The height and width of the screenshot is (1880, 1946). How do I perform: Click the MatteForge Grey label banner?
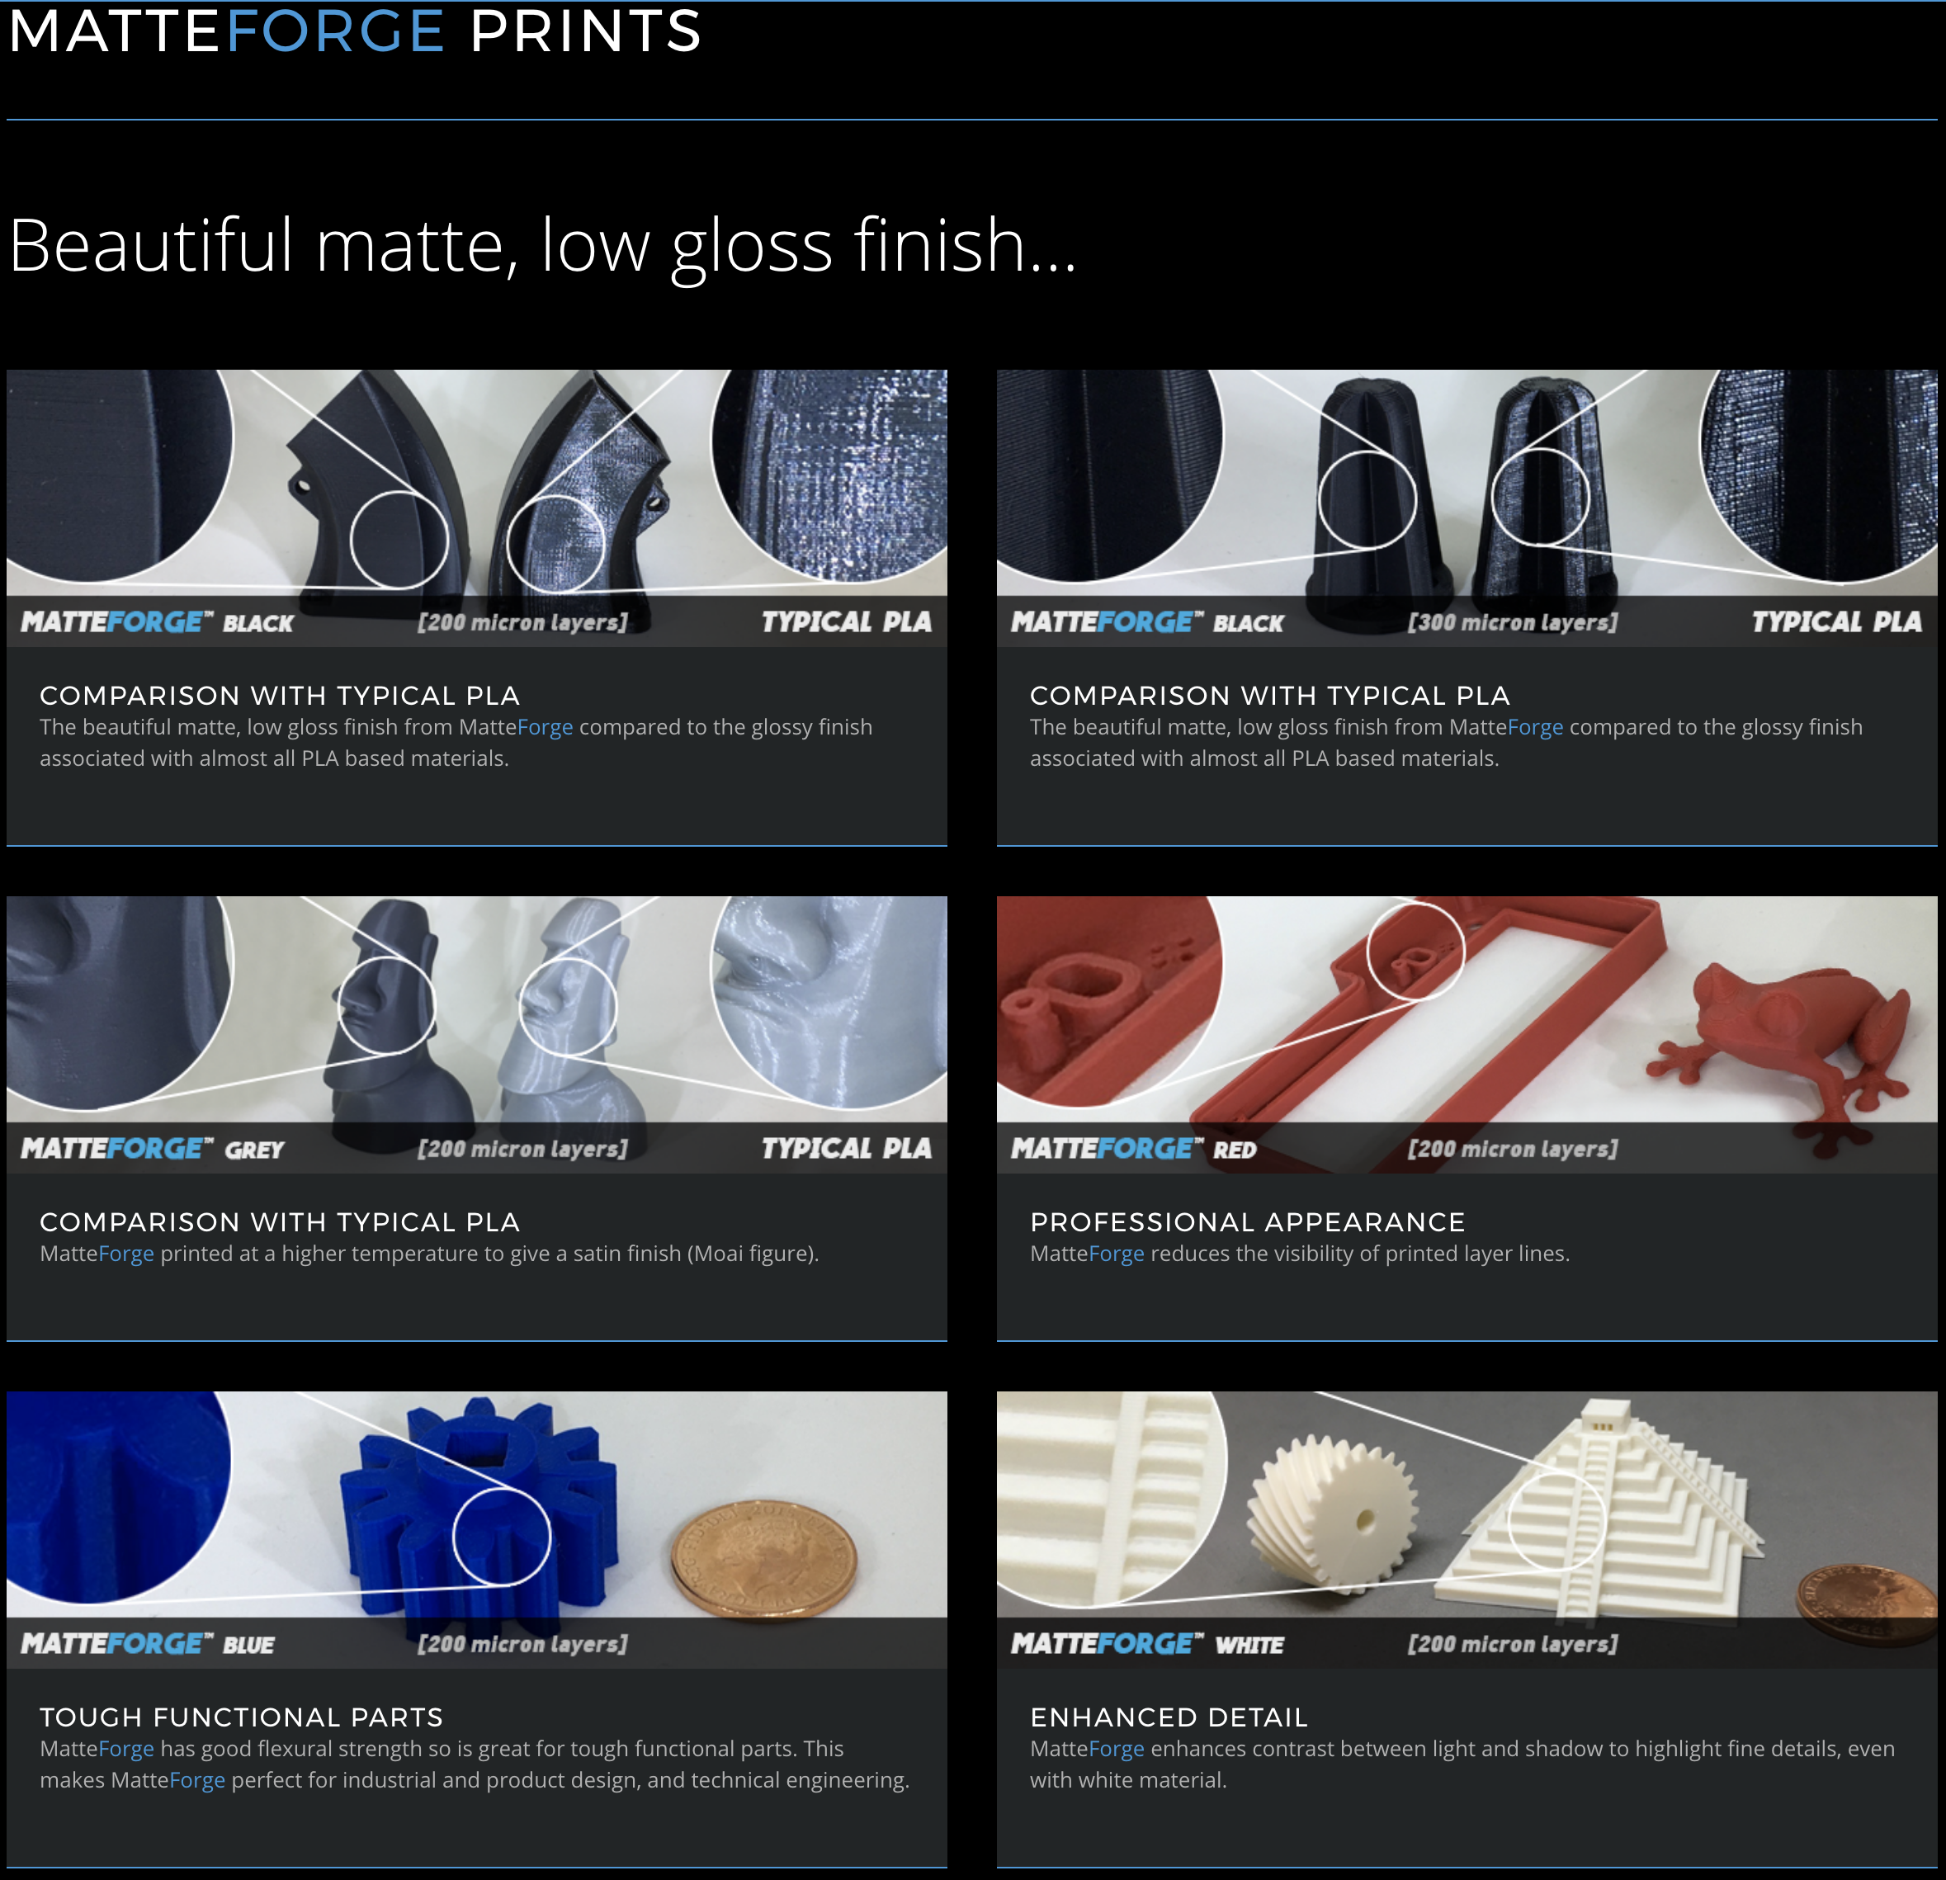(x=152, y=1150)
